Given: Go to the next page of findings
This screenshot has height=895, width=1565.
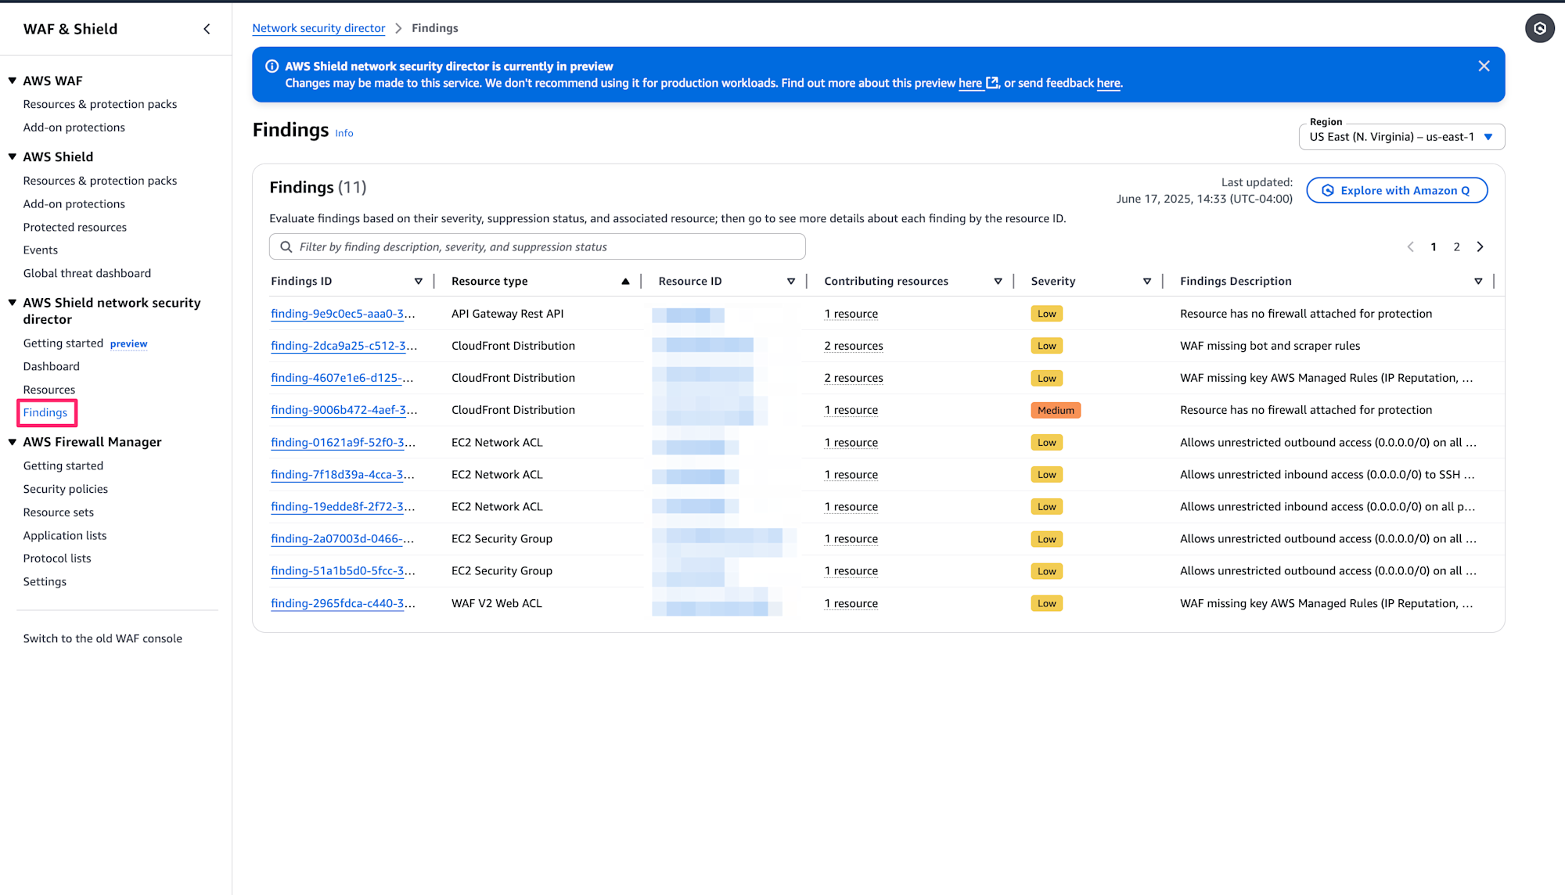Looking at the screenshot, I should [1480, 246].
